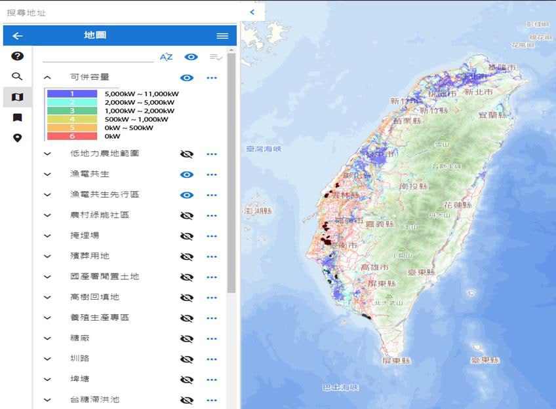Open the hamburger menu in 地圖 header
Screen dimensions: 556x409
[x=222, y=36]
